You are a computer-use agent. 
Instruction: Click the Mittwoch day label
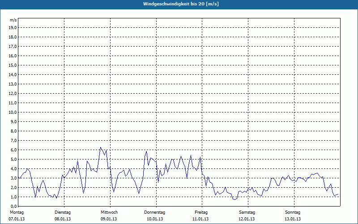click(109, 212)
